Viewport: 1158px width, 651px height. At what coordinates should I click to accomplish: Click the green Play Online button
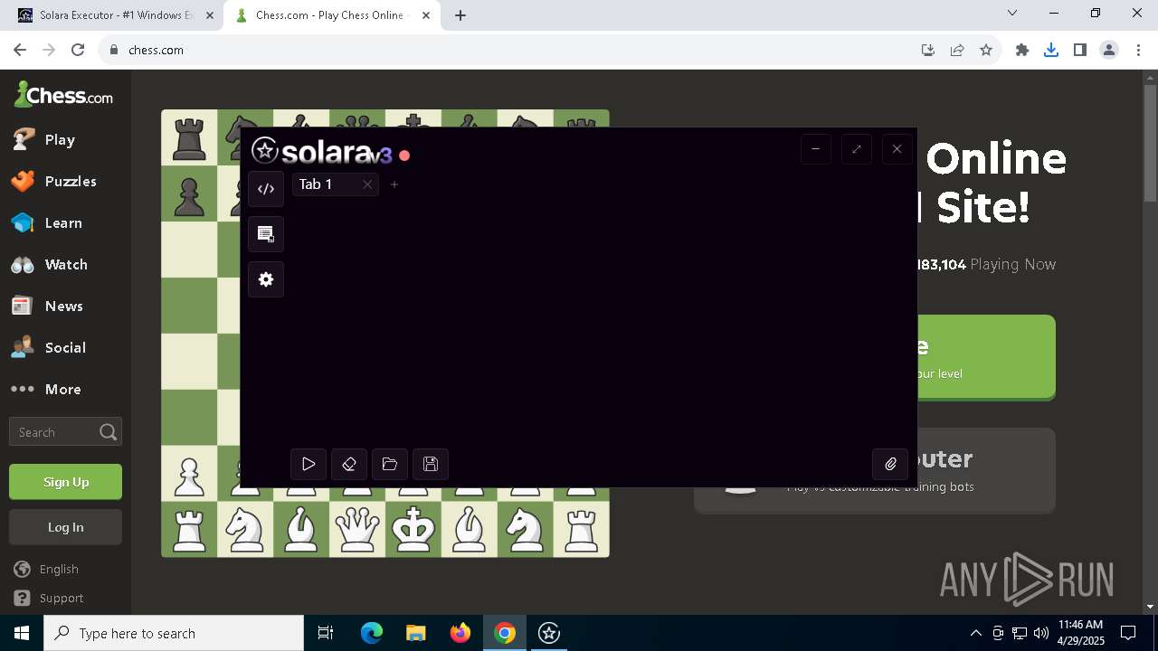pyautogui.click(x=986, y=357)
